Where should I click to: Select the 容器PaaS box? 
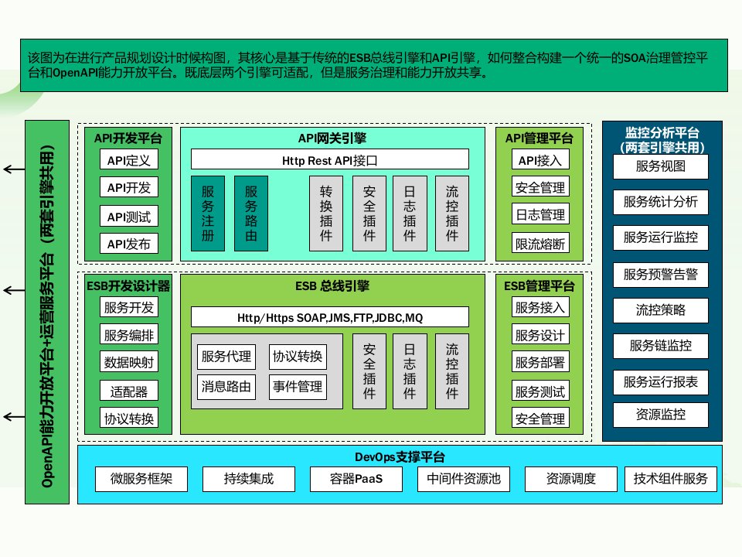356,479
